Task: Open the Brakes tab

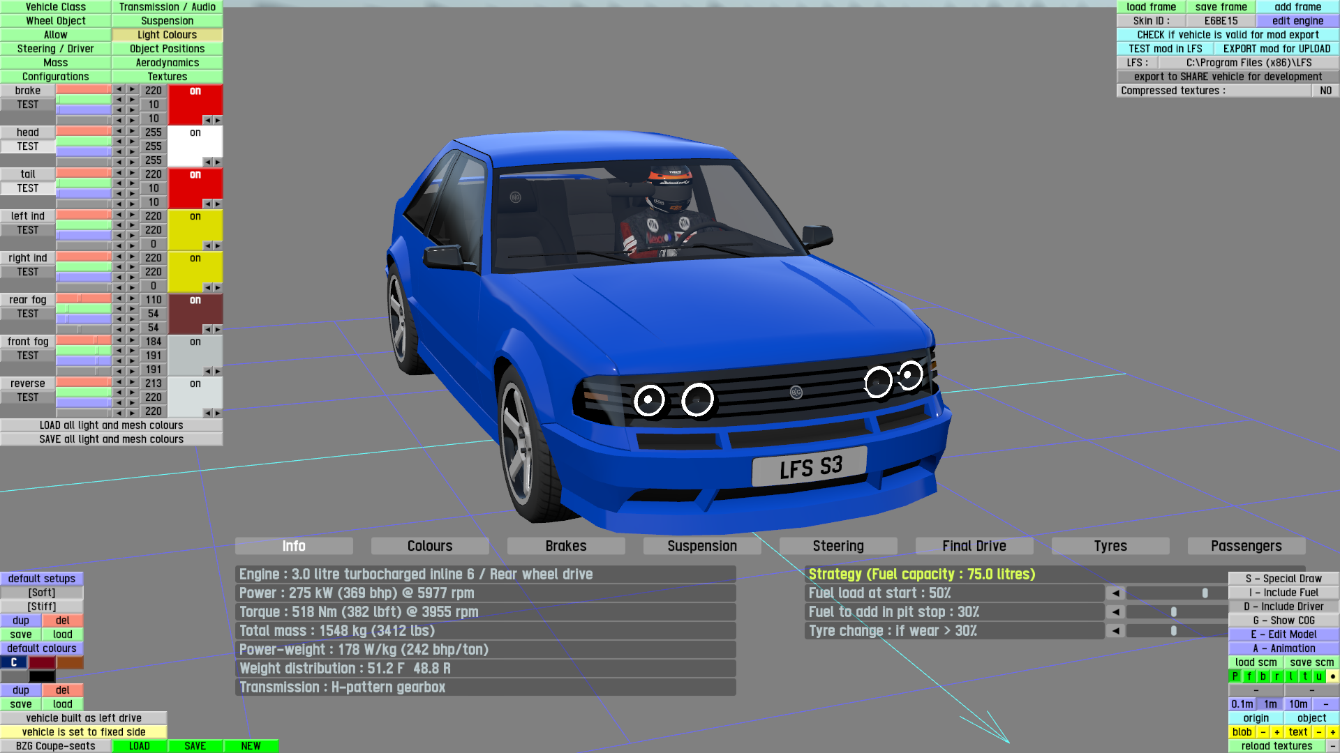Action: click(x=565, y=546)
